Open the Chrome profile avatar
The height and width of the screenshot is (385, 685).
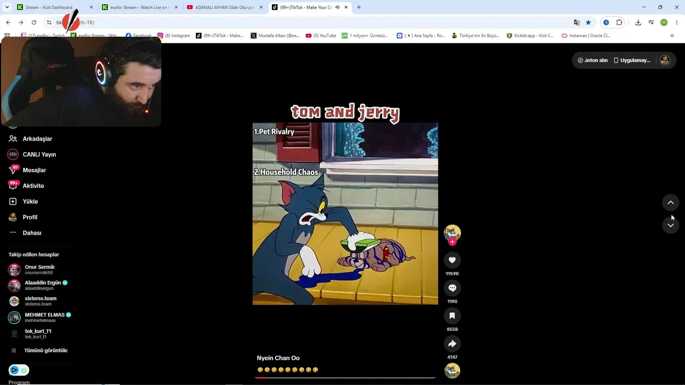pos(664,22)
